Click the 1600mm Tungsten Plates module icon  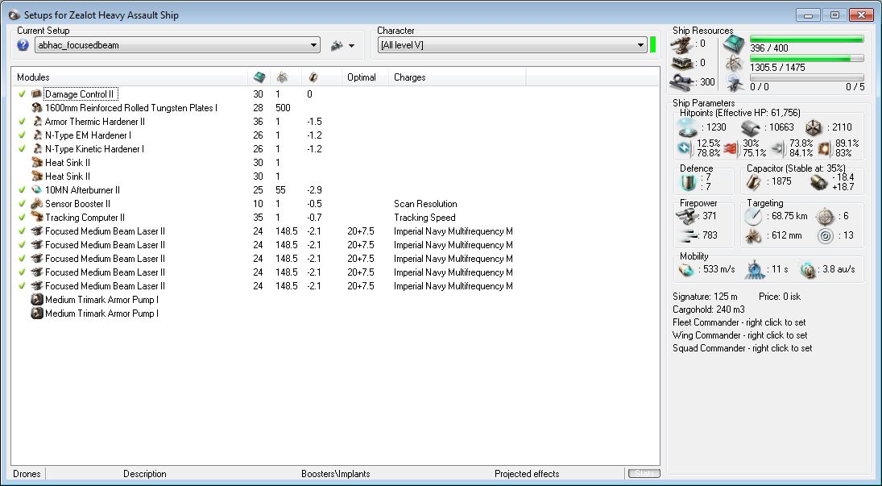36,107
